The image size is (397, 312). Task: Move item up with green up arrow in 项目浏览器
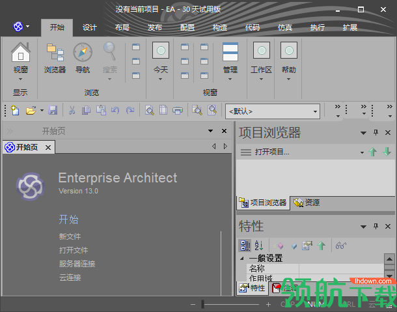click(373, 152)
